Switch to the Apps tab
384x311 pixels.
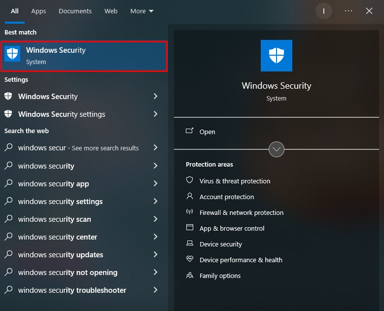pos(38,11)
